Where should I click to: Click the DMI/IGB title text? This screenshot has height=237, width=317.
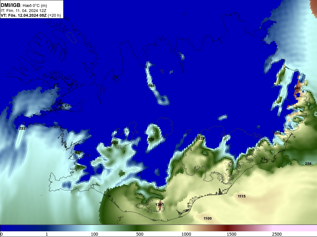point(10,5)
